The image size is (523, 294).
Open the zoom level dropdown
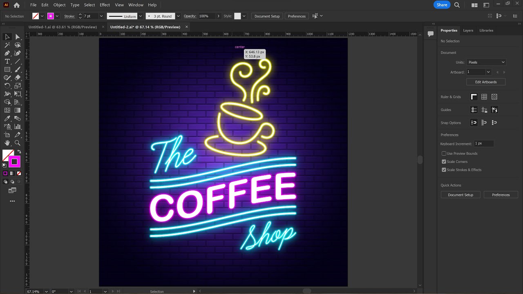point(47,292)
